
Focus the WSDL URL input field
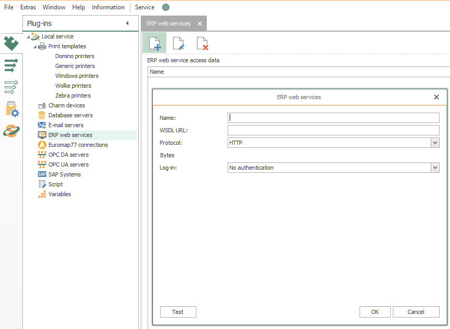(x=333, y=130)
